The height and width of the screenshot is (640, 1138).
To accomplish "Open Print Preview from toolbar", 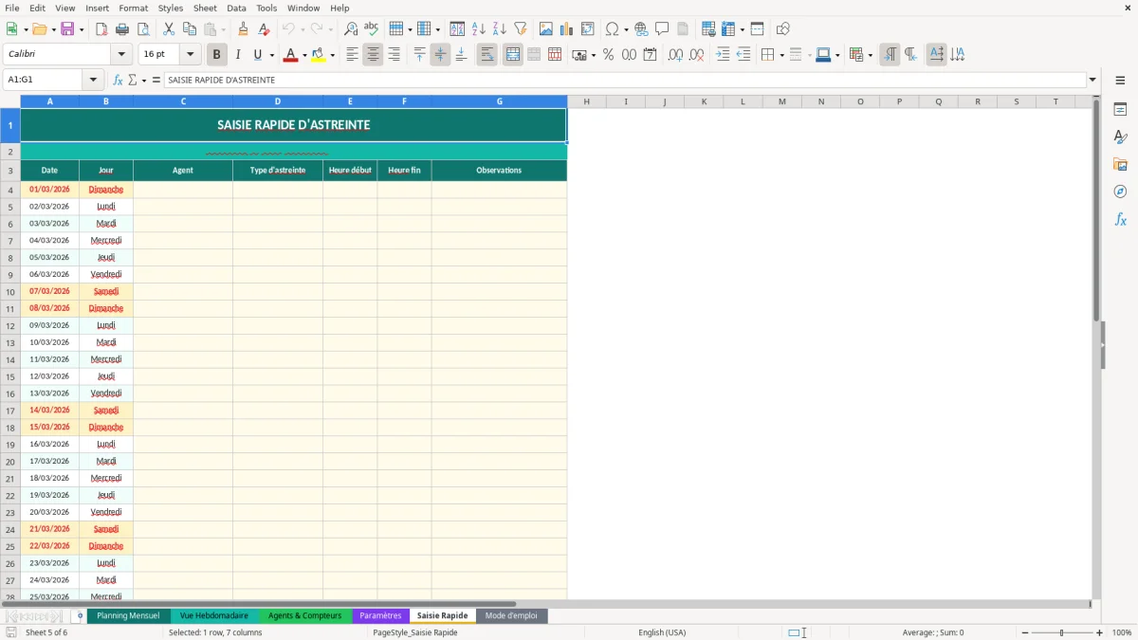I will tap(143, 29).
